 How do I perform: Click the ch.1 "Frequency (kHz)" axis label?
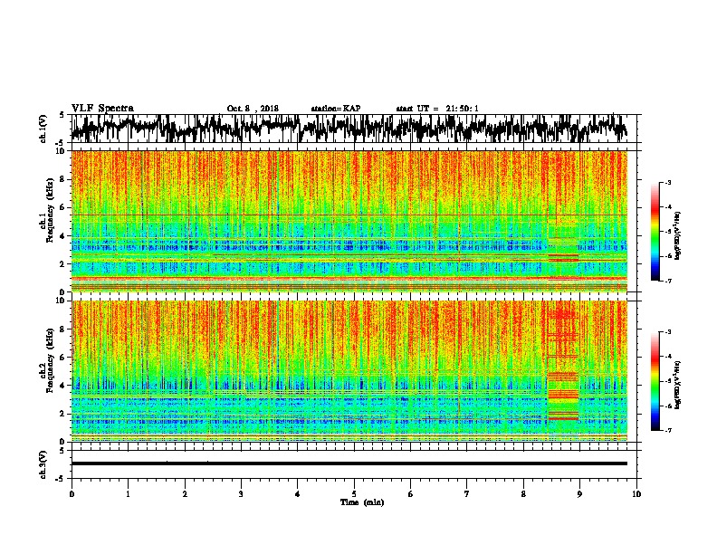[x=50, y=209]
